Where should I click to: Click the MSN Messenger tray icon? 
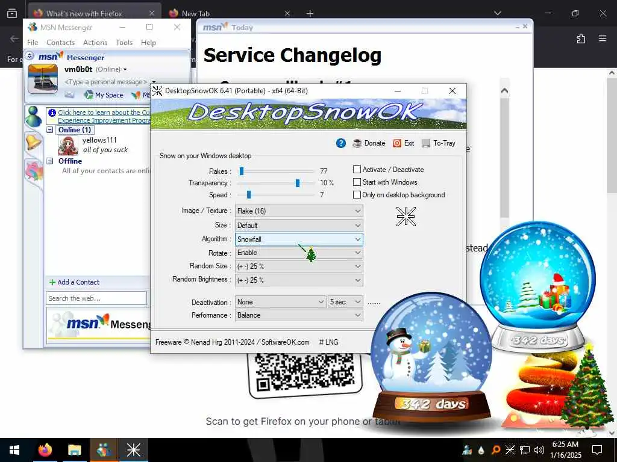[x=467, y=450]
